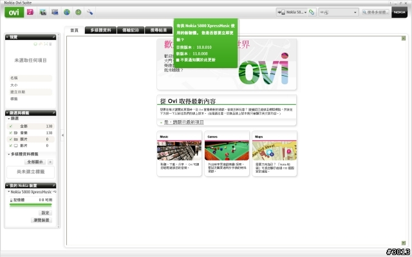This screenshot has height=257, width=412.
Task: Click the 全部顯示 button
Action: [x=35, y=162]
